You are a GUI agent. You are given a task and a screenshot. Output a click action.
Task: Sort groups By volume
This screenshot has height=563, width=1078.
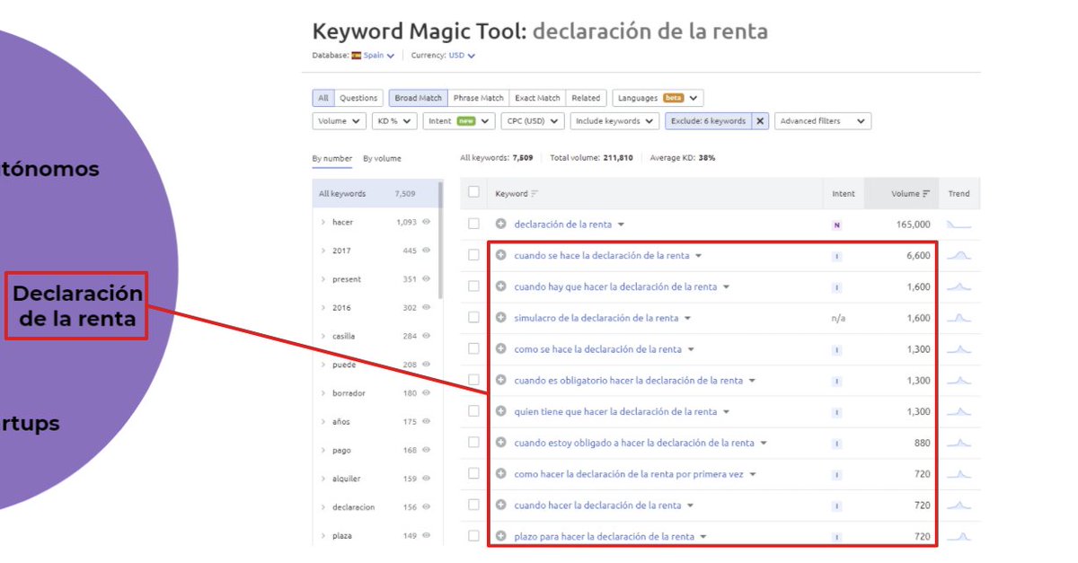[x=382, y=159]
